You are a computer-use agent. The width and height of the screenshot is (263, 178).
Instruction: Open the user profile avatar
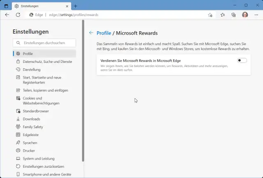(245, 15)
